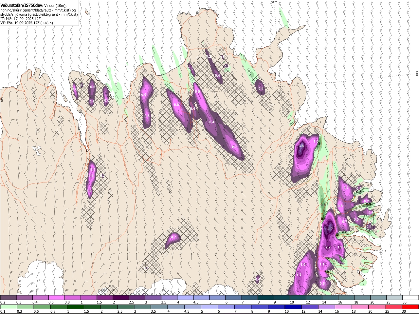This screenshot has height=314, width=419.
Task: Click the '0.1' tick label under the green legend
Action: click(x=3, y=311)
